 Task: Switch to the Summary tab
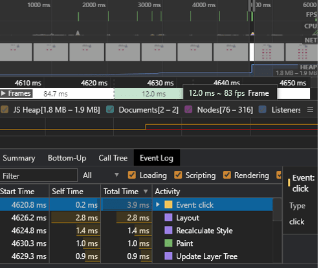[19, 158]
